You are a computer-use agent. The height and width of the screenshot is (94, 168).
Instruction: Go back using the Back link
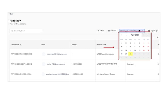tap(11, 14)
